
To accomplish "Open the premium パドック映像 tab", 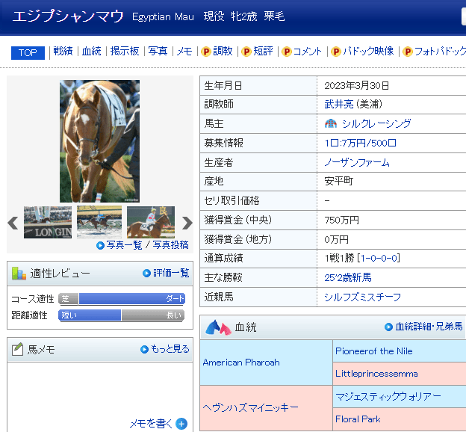I will click(368, 51).
